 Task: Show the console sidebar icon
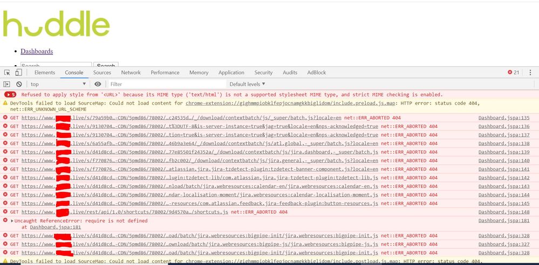(6, 84)
